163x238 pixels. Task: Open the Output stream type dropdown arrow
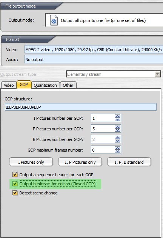tap(158, 74)
